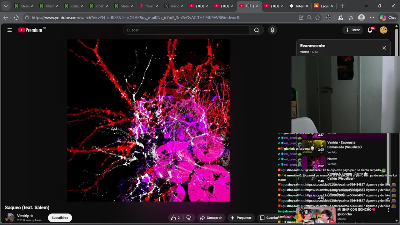
Task: Click the browser address bar URL
Action: point(135,17)
